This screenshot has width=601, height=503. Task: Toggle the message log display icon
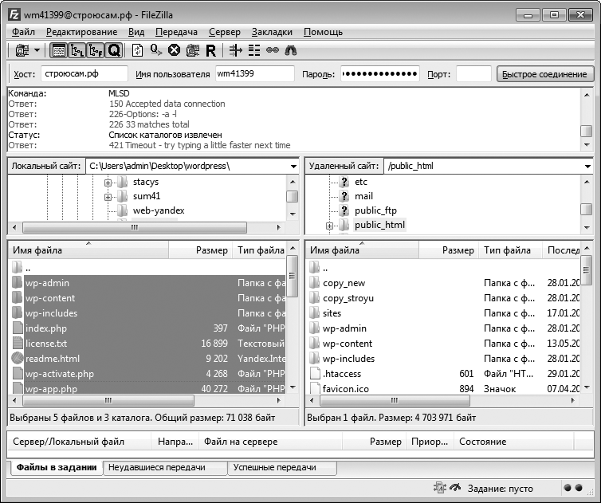59,50
